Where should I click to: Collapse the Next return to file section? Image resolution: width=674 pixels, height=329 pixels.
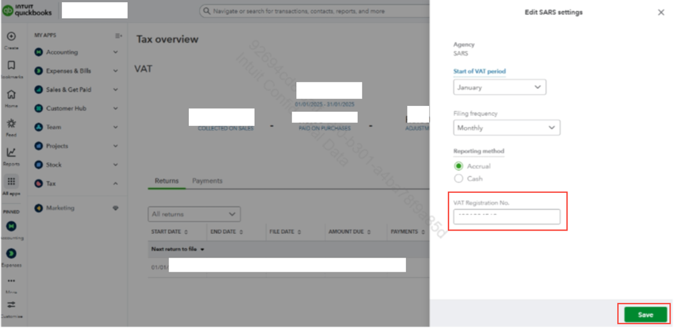tap(202, 249)
